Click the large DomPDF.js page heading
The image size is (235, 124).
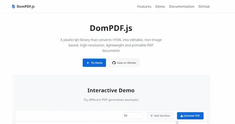[111, 28]
